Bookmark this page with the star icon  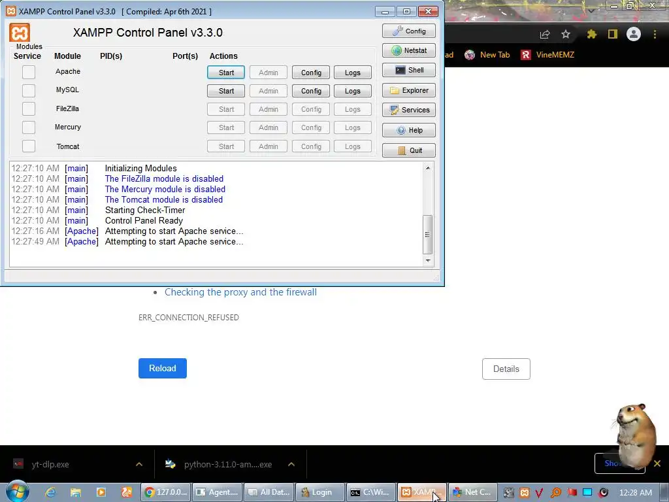pyautogui.click(x=566, y=34)
